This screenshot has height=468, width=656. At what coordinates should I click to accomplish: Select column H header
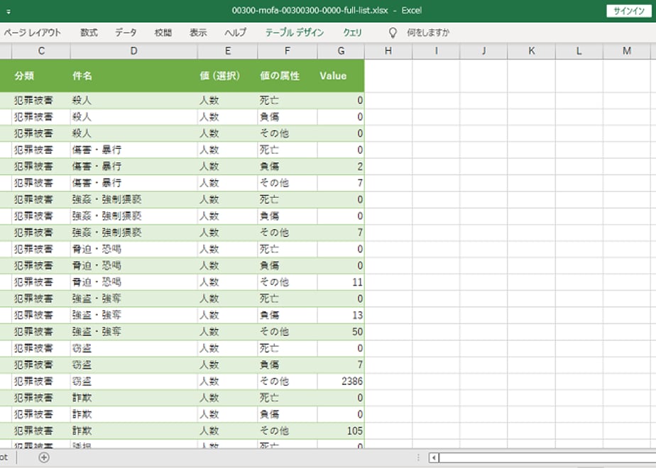pos(388,51)
